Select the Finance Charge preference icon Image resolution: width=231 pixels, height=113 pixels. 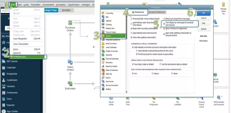click(103, 32)
